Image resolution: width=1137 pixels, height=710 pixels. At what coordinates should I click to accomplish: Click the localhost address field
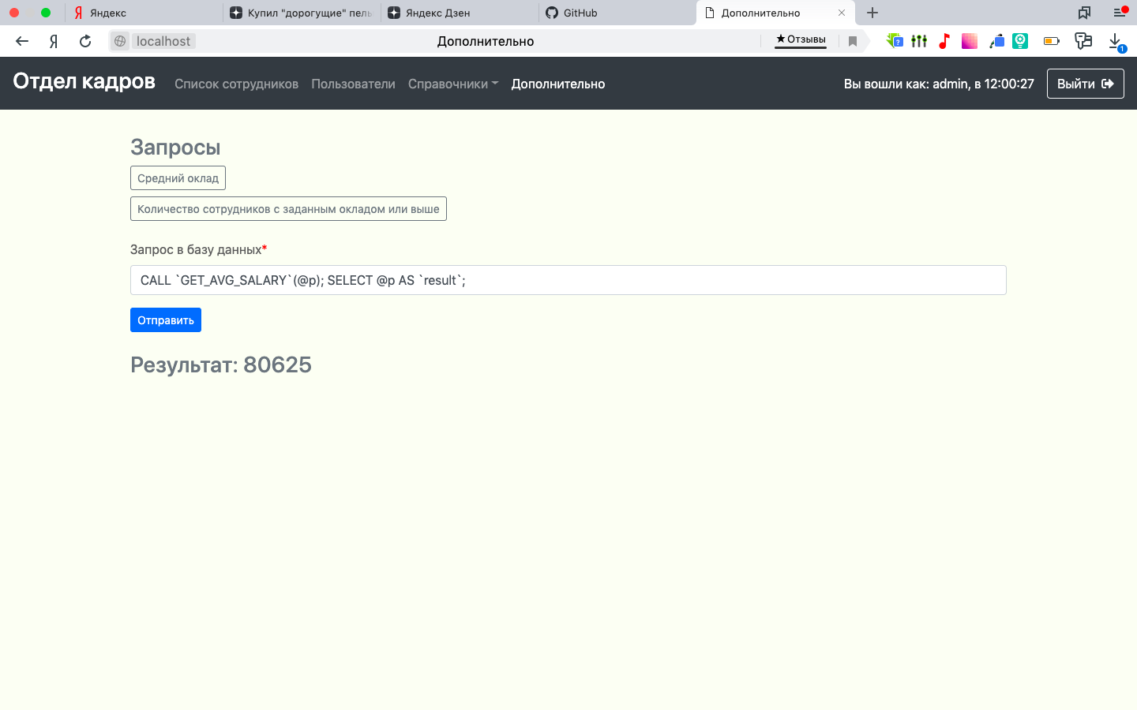point(163,41)
